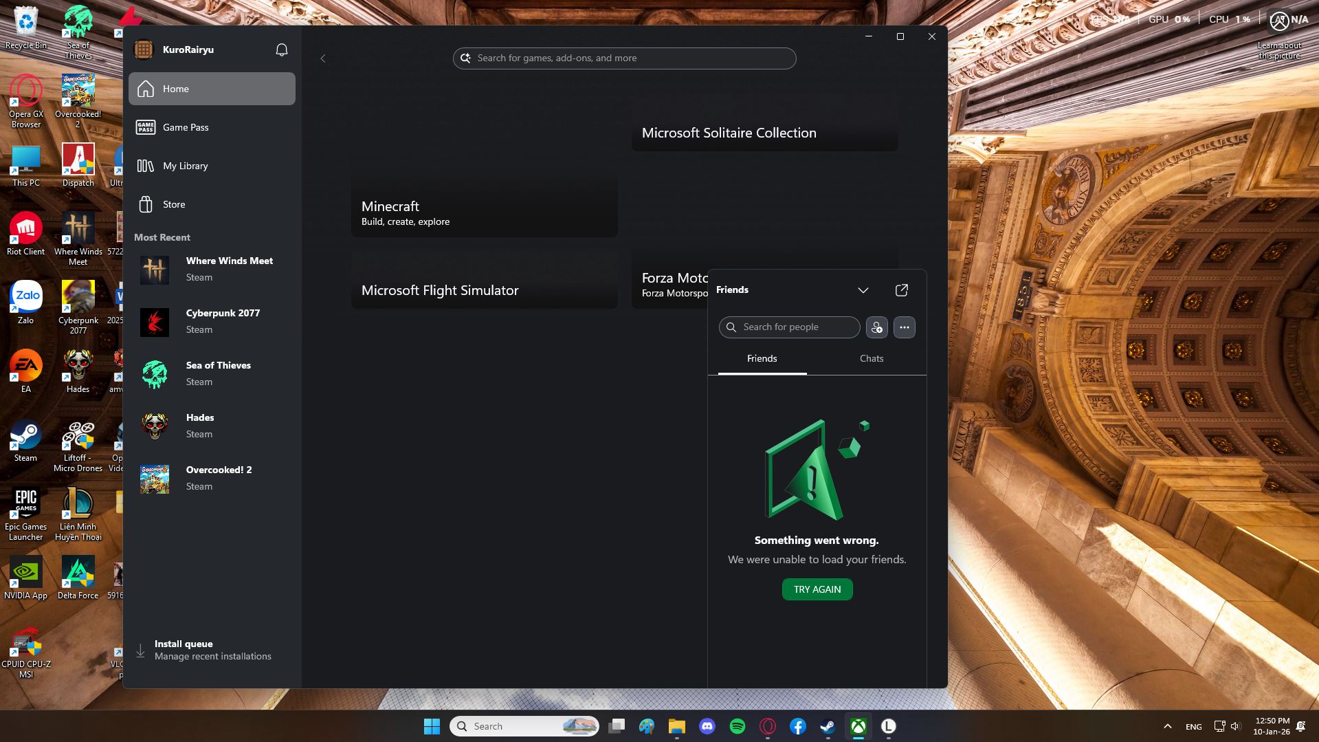Open the ENG language selector

1193,726
